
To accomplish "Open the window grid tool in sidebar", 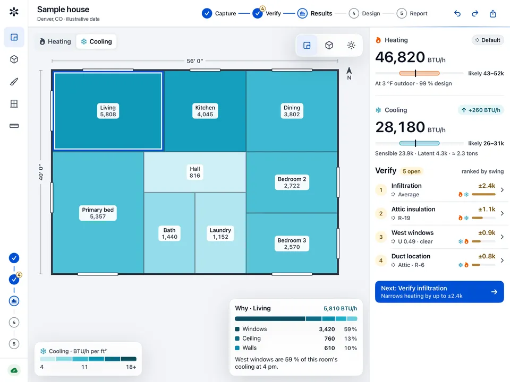I will [x=14, y=103].
